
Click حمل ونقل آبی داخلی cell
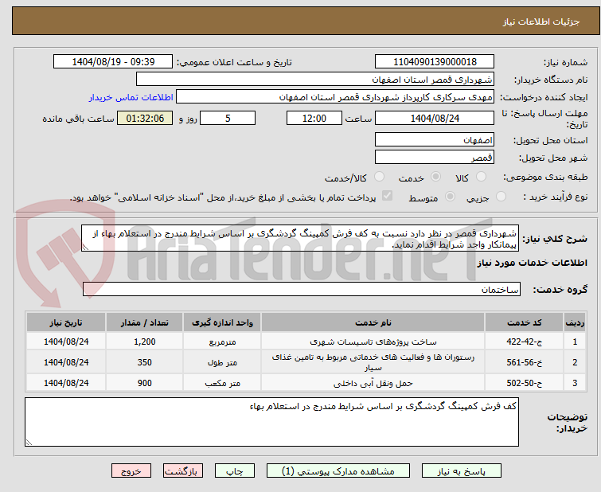pyautogui.click(x=373, y=383)
